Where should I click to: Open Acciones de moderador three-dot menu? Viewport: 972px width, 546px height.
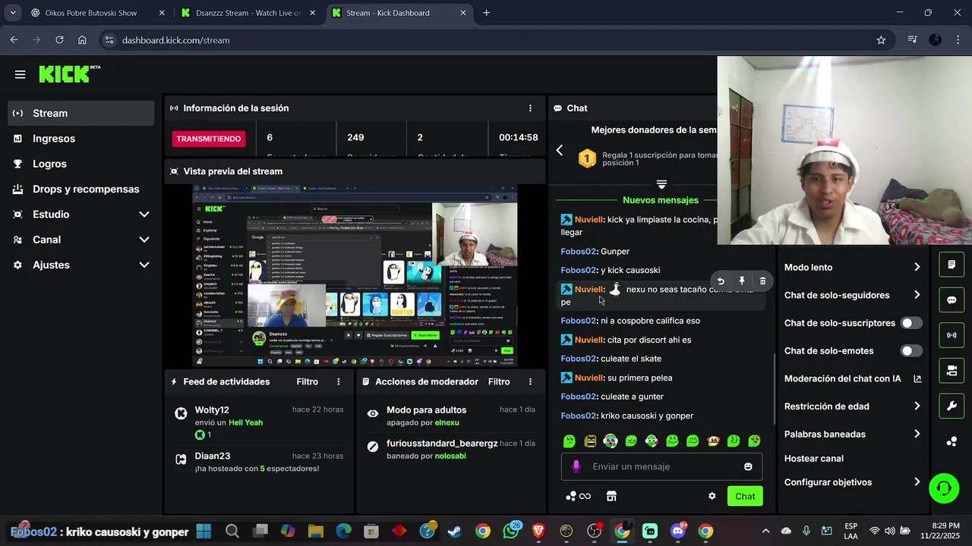click(x=530, y=381)
